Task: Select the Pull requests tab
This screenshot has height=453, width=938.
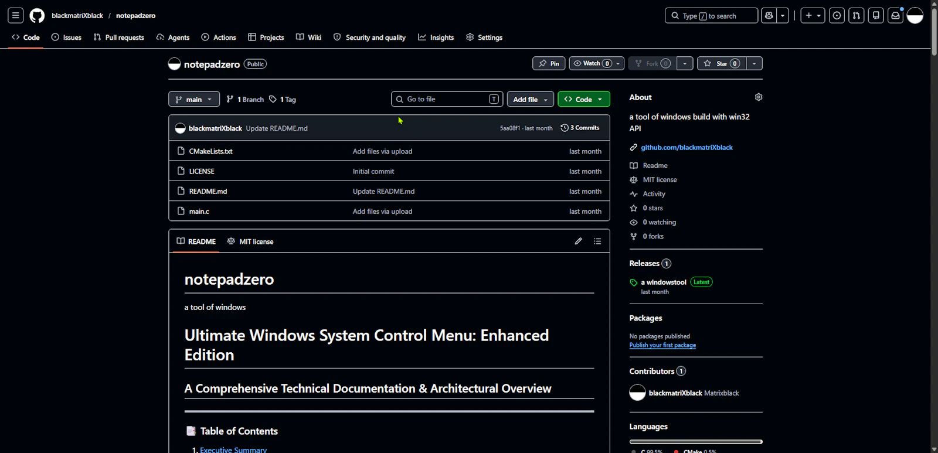Action: [119, 38]
